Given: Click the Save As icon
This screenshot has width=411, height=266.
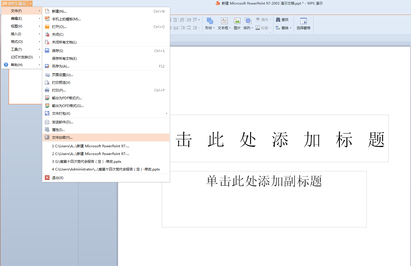Looking at the screenshot, I should point(47,66).
